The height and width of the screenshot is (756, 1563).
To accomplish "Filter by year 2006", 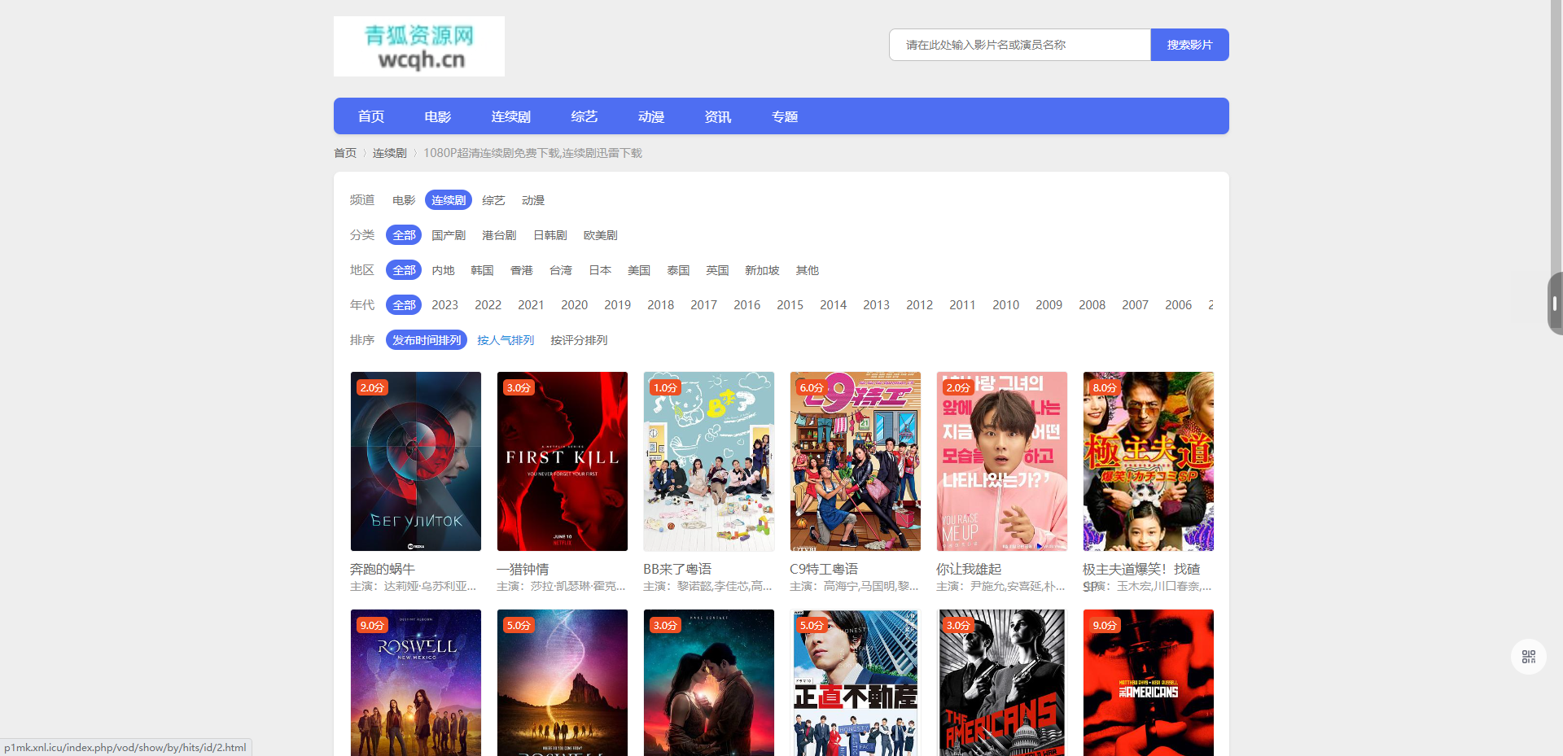I will click(x=1178, y=305).
